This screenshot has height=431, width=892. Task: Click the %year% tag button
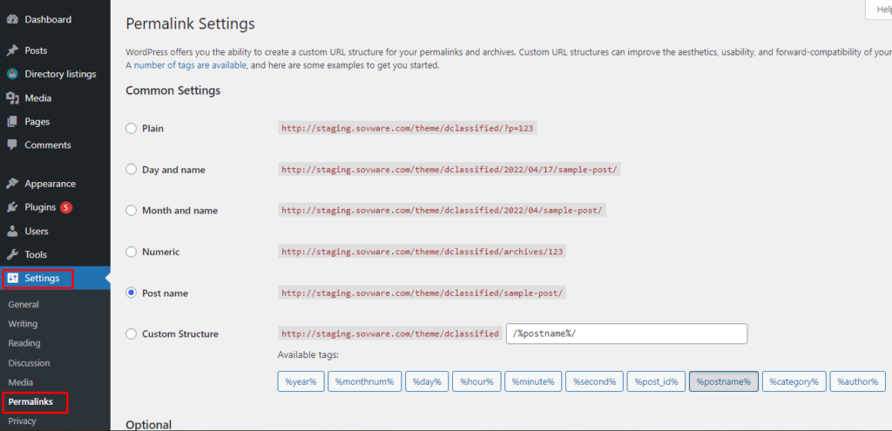[x=301, y=381]
